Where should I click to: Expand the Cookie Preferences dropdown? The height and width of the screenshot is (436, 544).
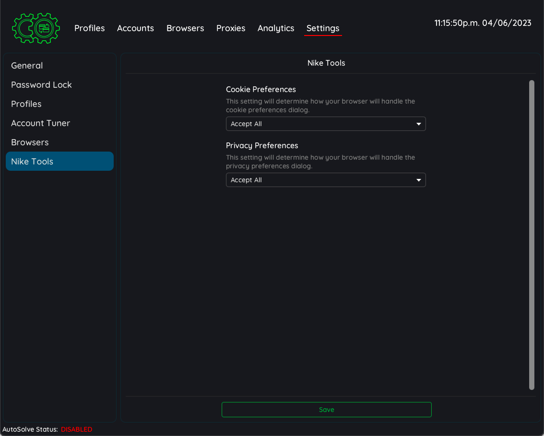326,124
